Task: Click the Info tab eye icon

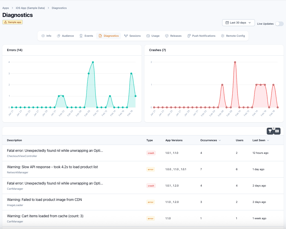Action: (43, 36)
